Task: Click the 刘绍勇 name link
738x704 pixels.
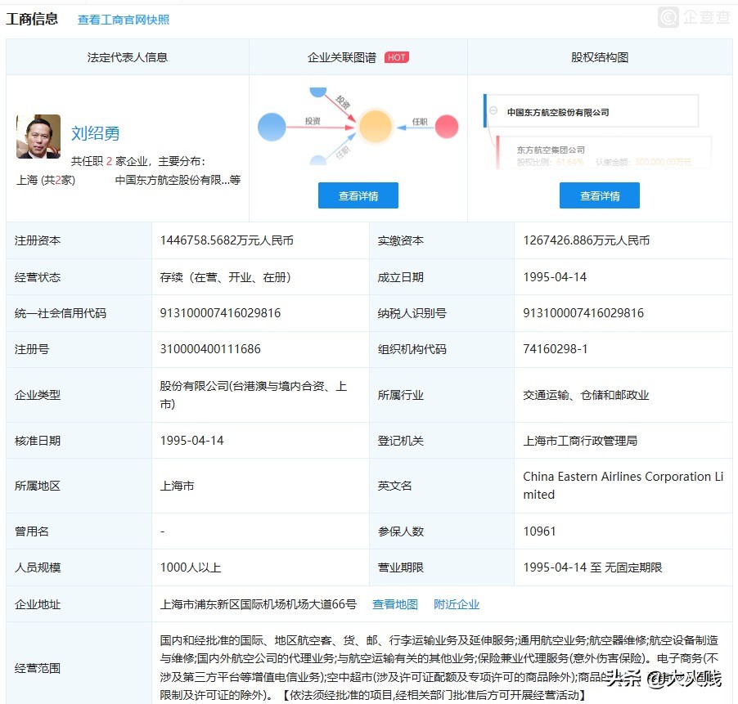Action: [97, 132]
